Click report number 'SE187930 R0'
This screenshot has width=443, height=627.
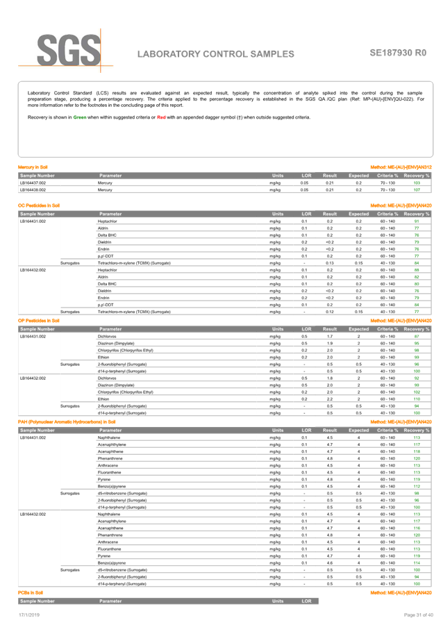pyautogui.click(x=398, y=53)
